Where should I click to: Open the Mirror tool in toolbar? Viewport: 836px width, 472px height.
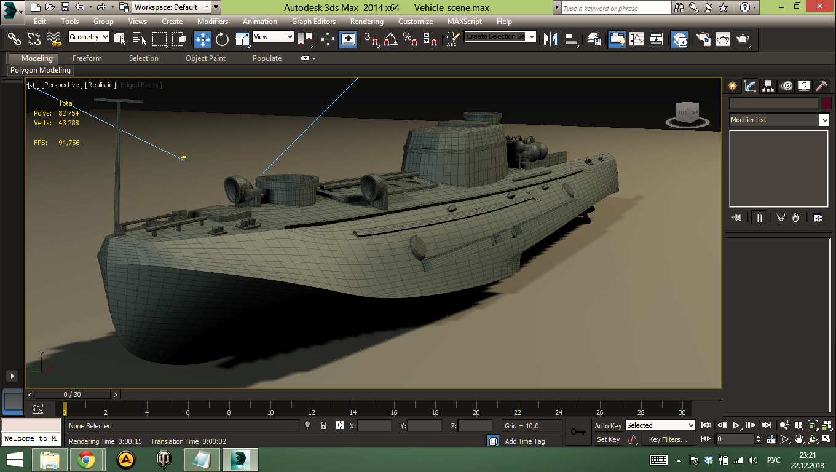[x=550, y=39]
